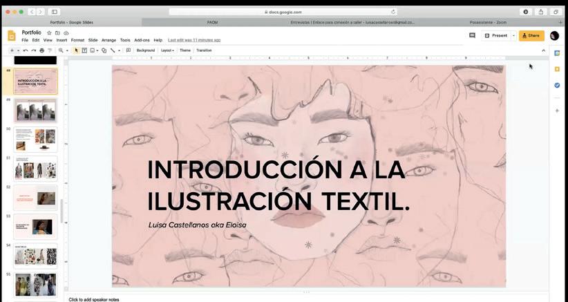The width and height of the screenshot is (568, 302).
Task: Select slide 53 thumbnail
Action: click(35, 227)
